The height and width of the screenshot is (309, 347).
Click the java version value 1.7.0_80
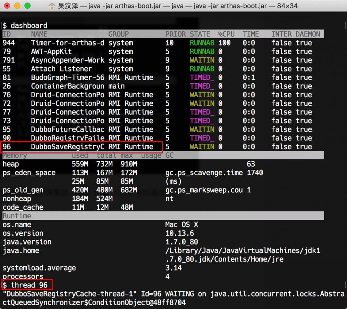(x=182, y=242)
